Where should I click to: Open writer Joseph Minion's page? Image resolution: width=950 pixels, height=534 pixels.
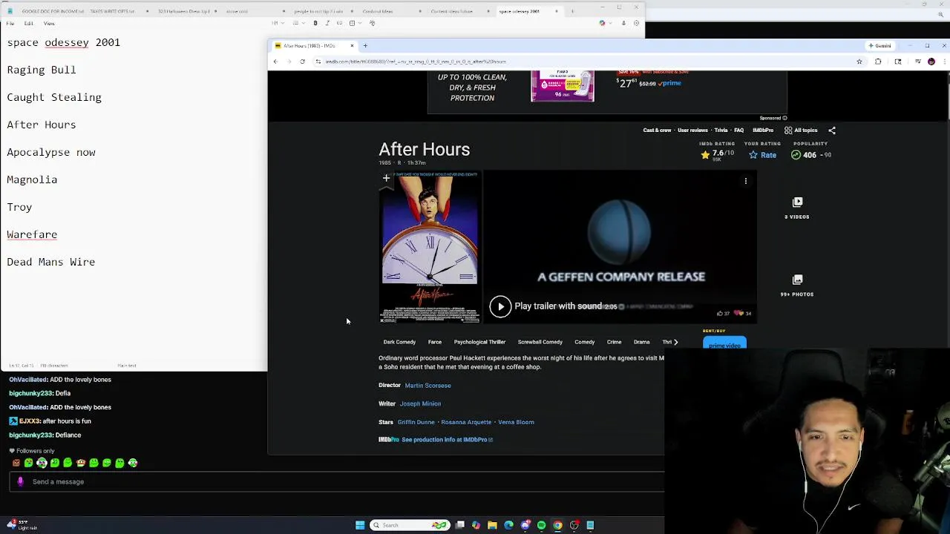tap(420, 403)
